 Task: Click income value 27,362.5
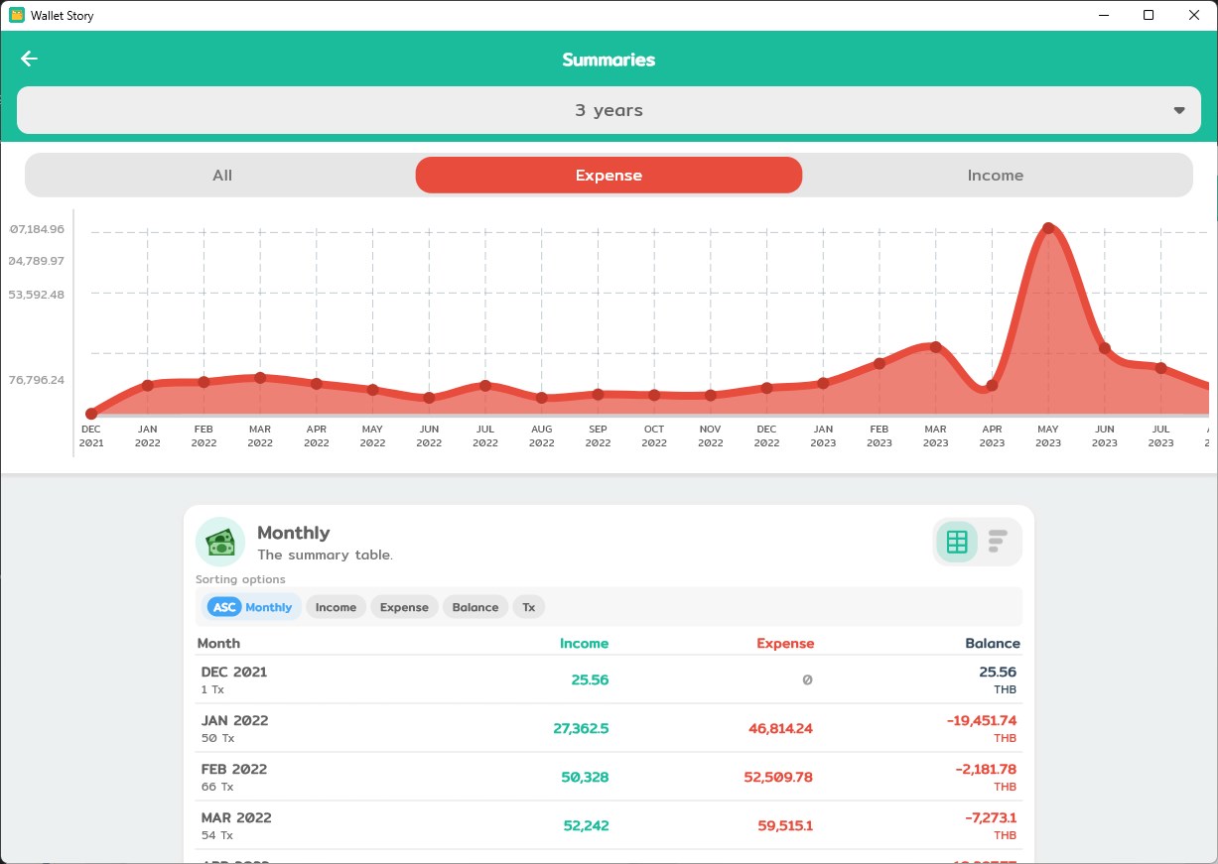(581, 728)
